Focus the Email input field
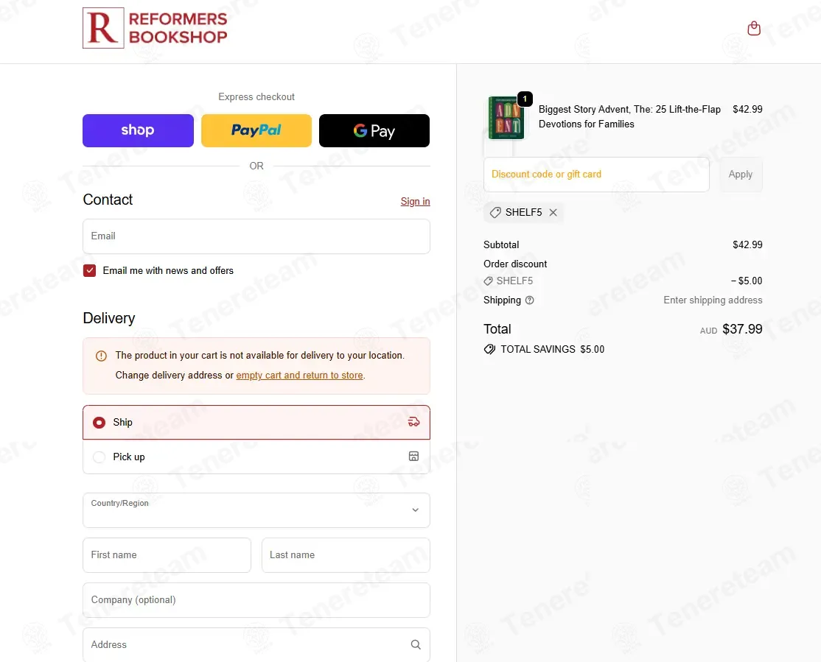821x662 pixels. [x=256, y=236]
